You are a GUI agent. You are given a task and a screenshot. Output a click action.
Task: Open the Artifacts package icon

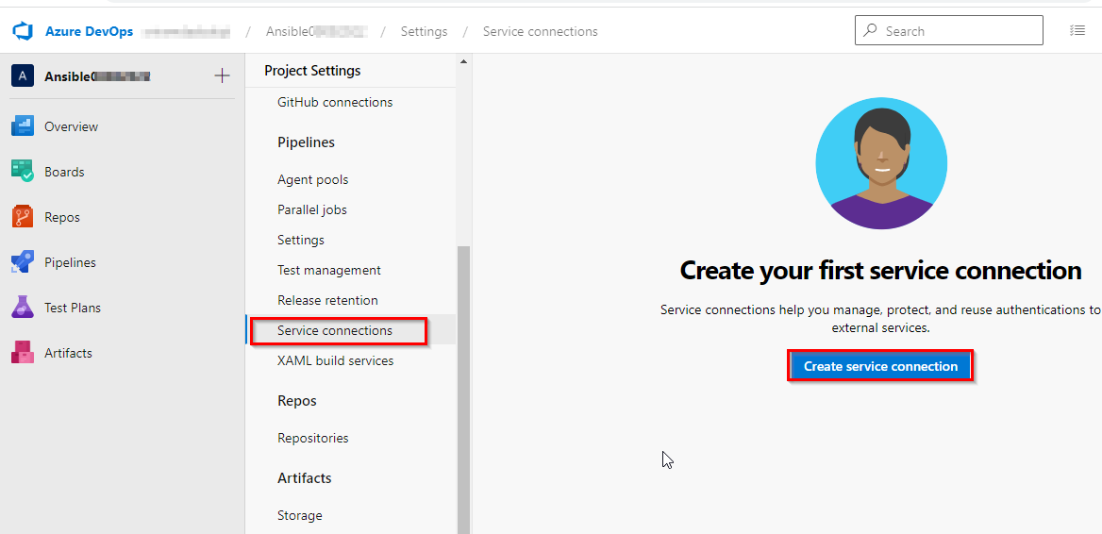pos(23,353)
